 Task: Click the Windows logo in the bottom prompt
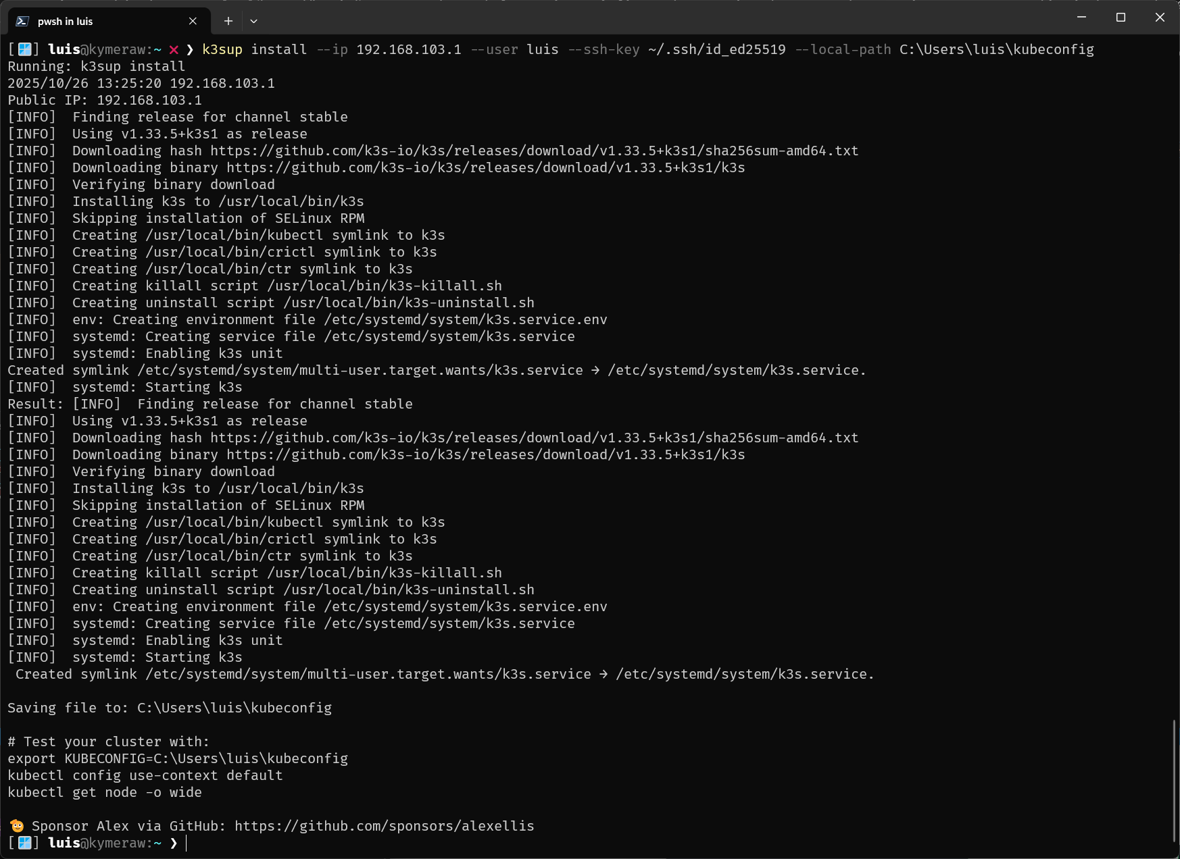click(x=24, y=843)
